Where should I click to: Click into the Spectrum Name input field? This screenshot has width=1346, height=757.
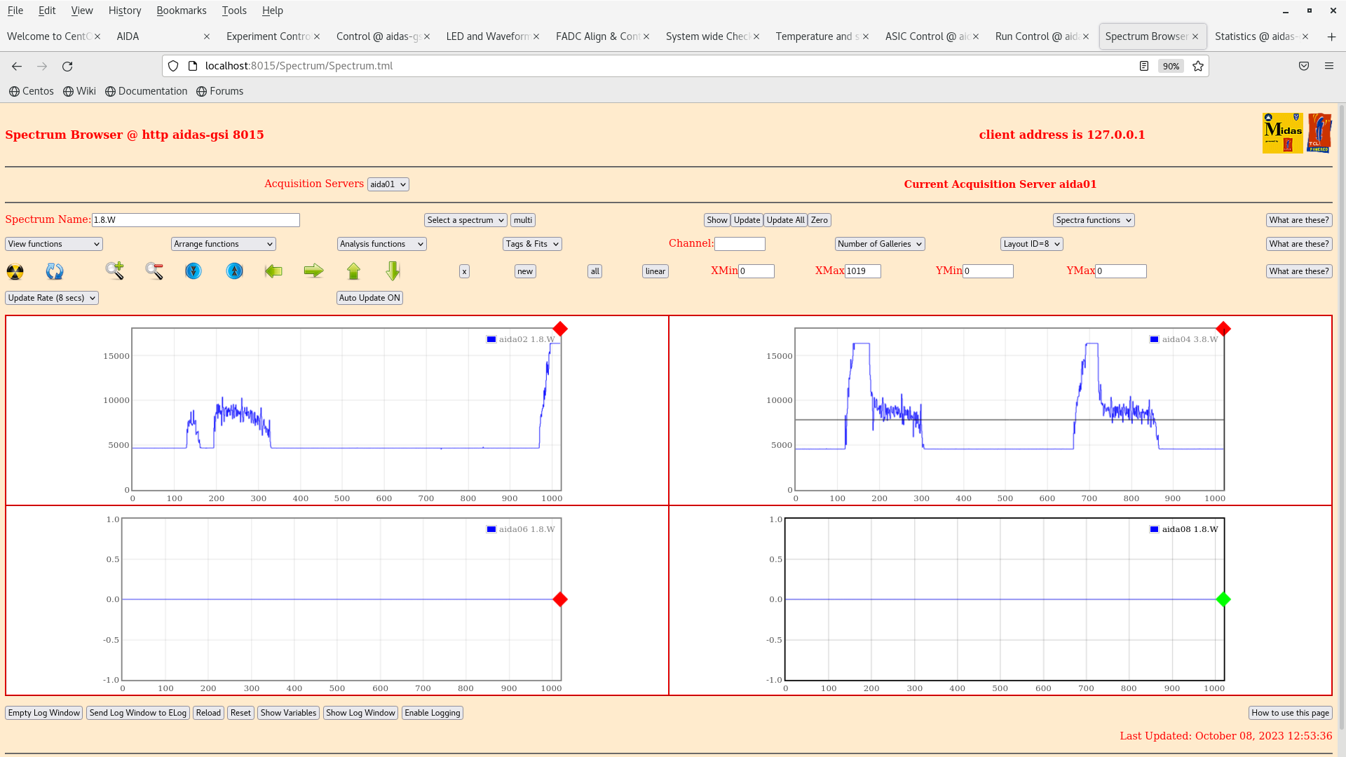tap(196, 220)
